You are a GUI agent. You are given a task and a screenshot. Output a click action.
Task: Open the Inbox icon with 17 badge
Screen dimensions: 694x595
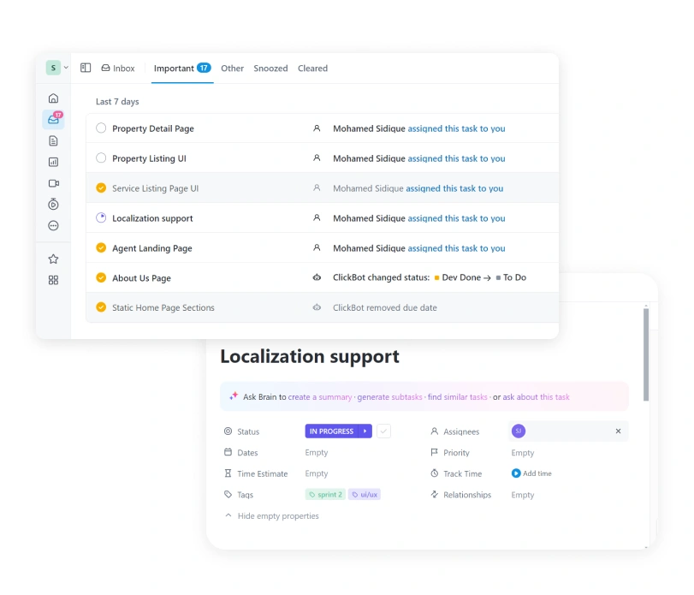point(54,119)
